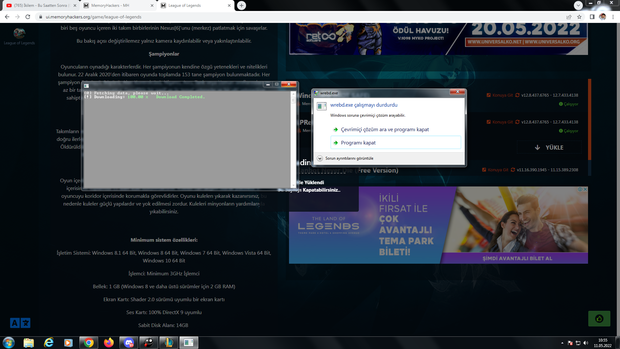
Task: Click the console scrollbar down arrow
Action: tap(293, 185)
